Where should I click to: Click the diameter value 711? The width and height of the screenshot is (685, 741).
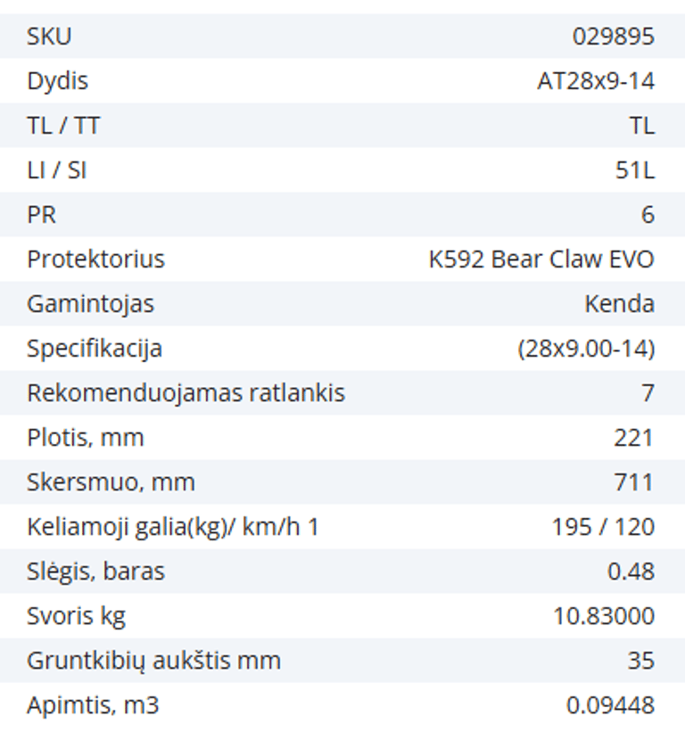[634, 482]
